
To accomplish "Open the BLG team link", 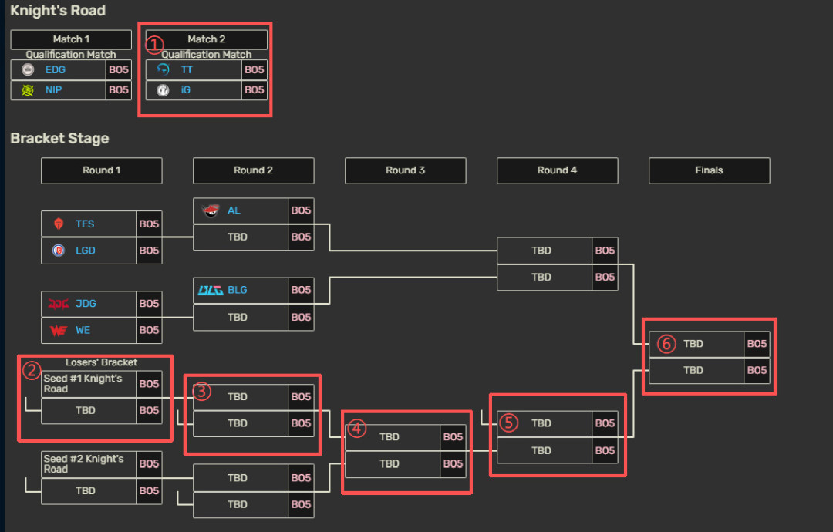I will click(238, 290).
